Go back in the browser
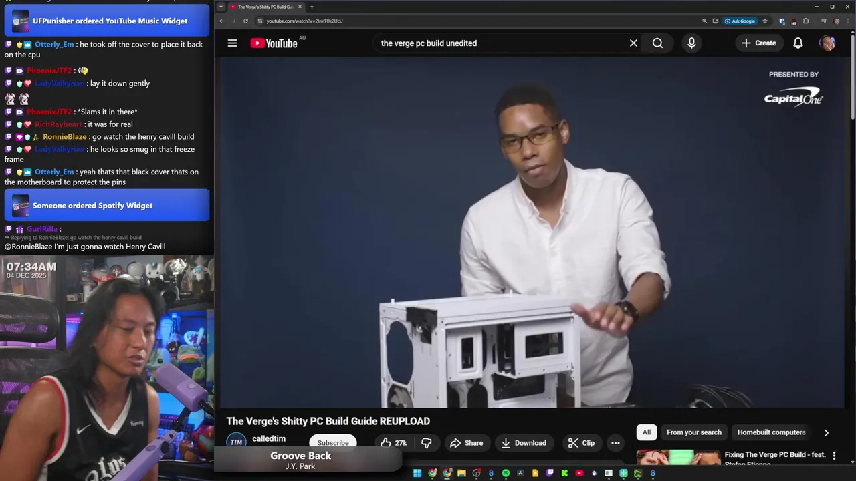This screenshot has width=856, height=481. tap(222, 21)
